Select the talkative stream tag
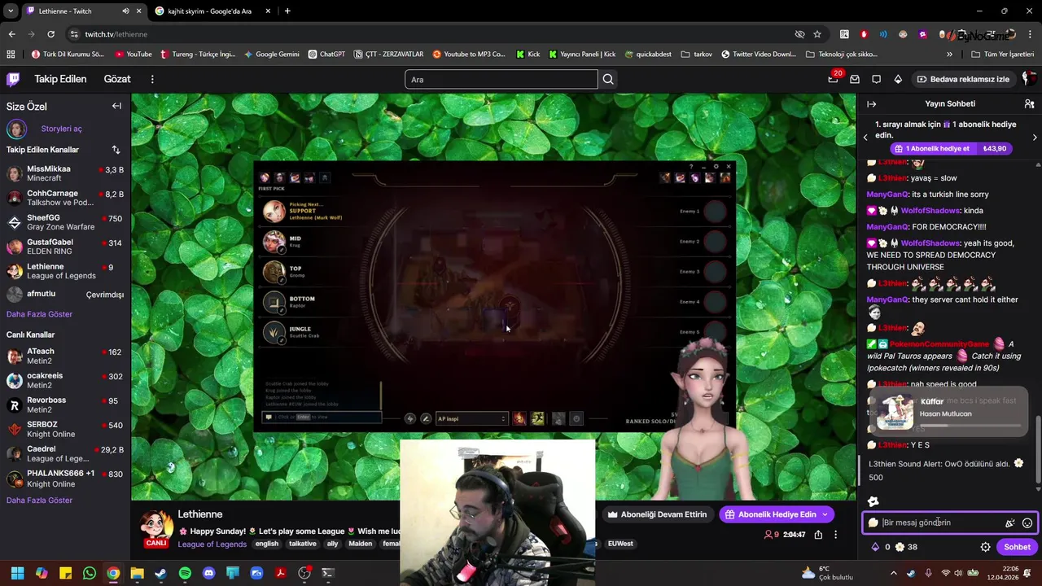 [303, 544]
